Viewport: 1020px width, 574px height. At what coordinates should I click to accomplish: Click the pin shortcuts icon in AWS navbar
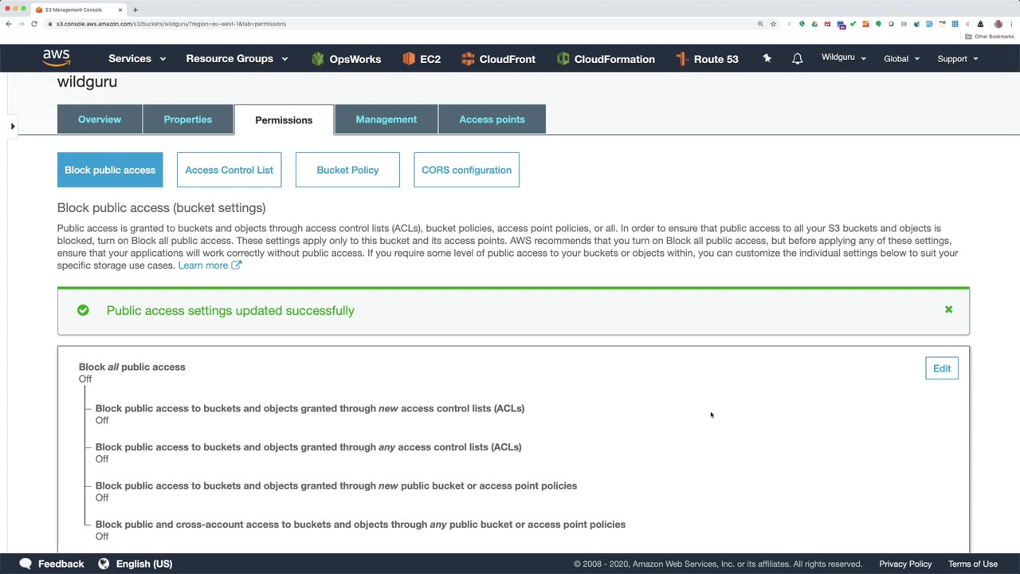767,58
